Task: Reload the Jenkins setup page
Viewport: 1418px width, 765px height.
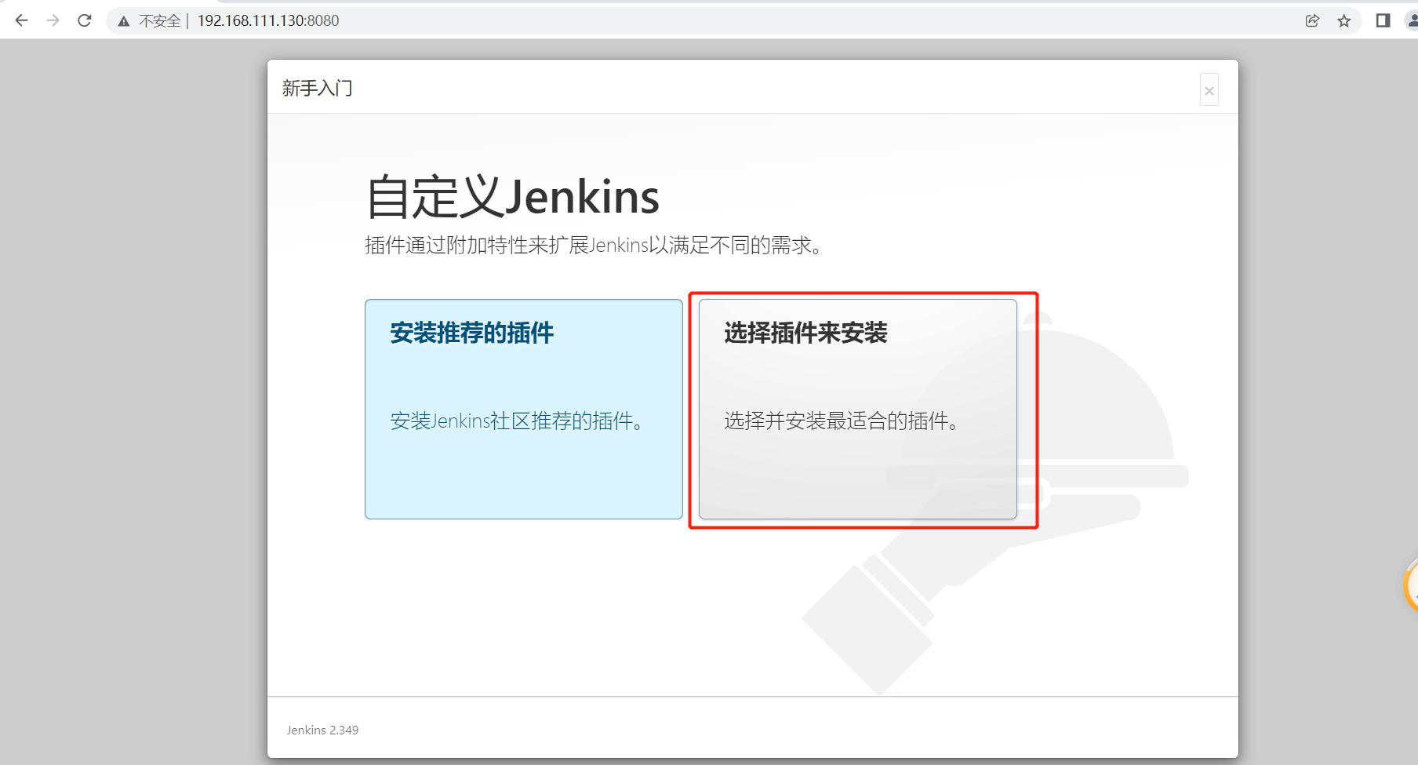Action: point(85,20)
